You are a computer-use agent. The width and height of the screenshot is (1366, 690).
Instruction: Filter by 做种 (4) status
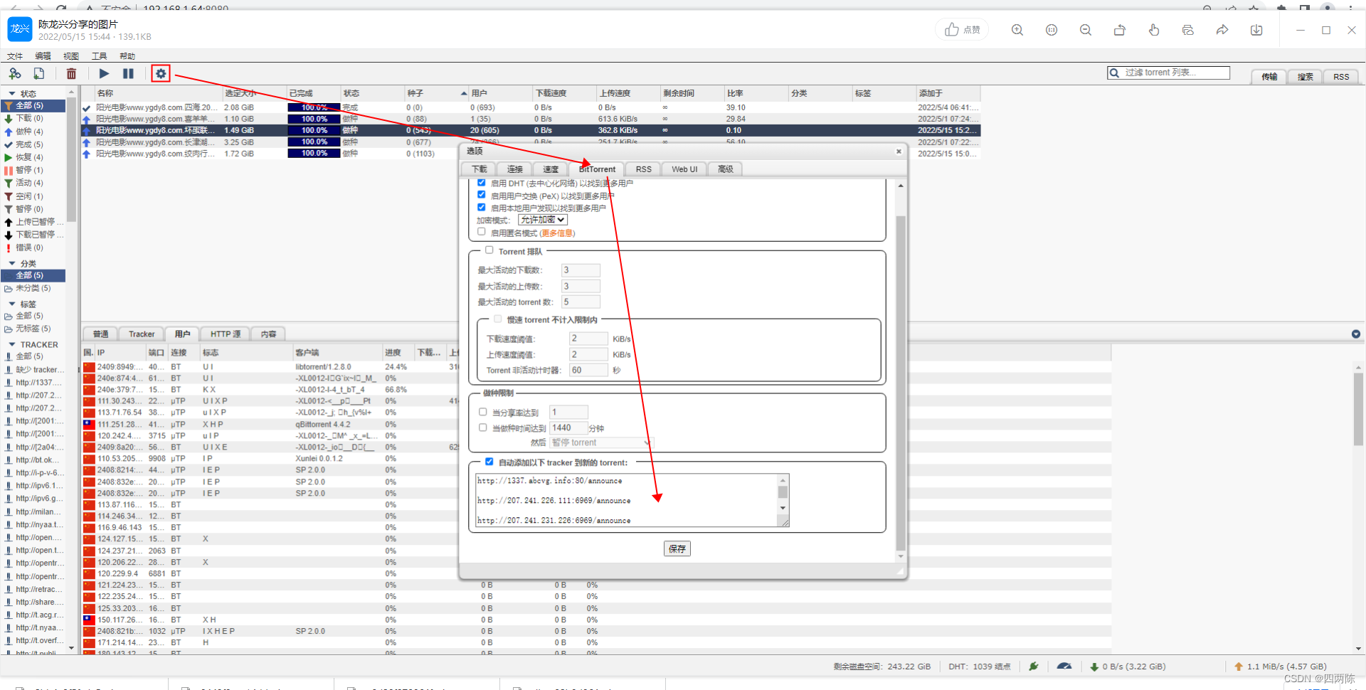coord(28,132)
